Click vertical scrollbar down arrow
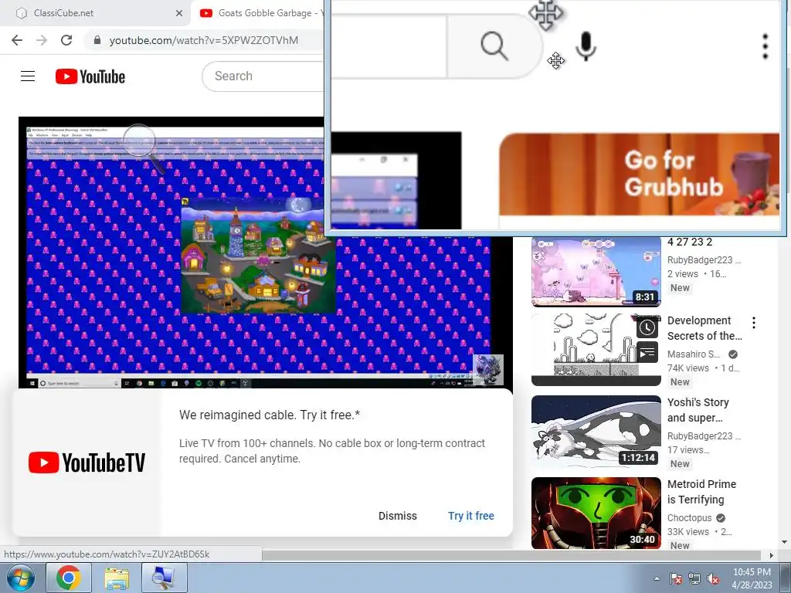The image size is (791, 593). [x=784, y=543]
